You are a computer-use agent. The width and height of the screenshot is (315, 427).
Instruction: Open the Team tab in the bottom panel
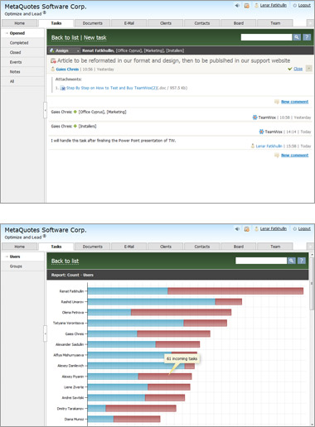[x=275, y=247]
